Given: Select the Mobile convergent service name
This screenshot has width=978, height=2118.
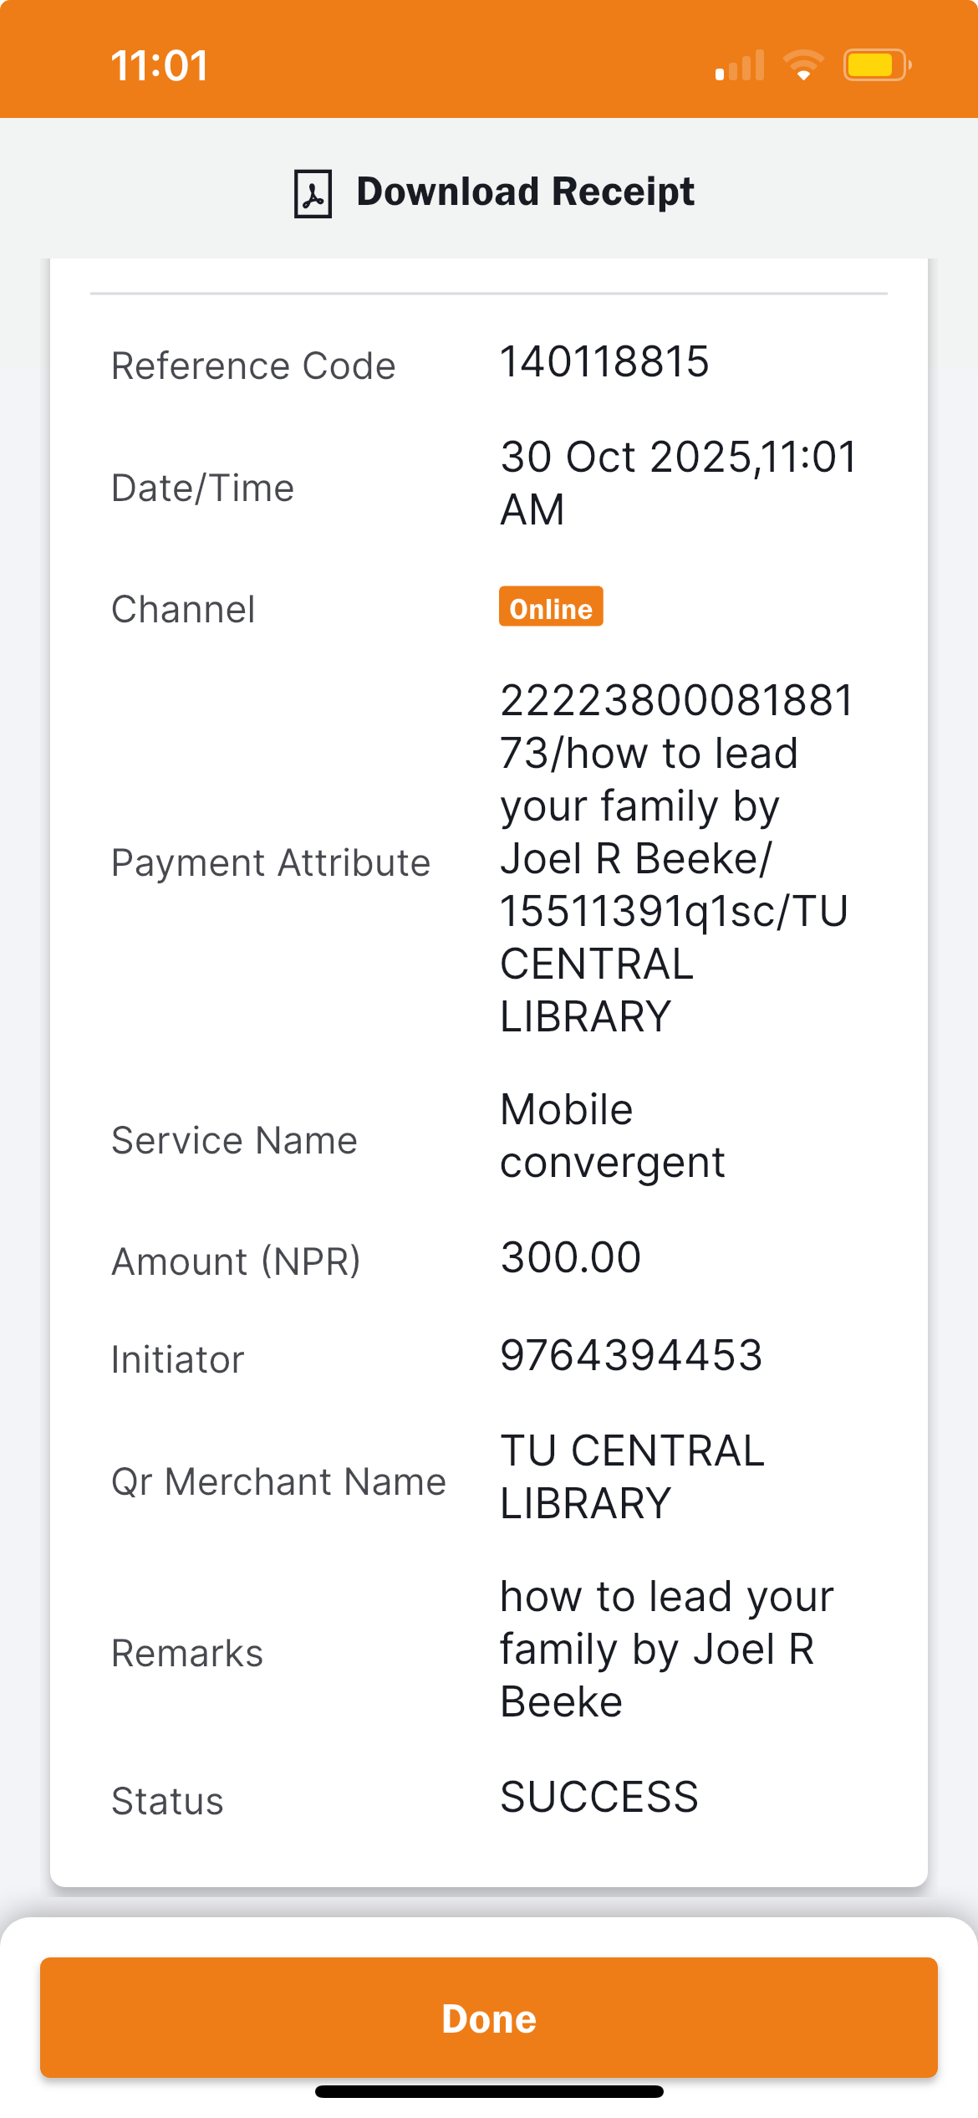Looking at the screenshot, I should (612, 1136).
